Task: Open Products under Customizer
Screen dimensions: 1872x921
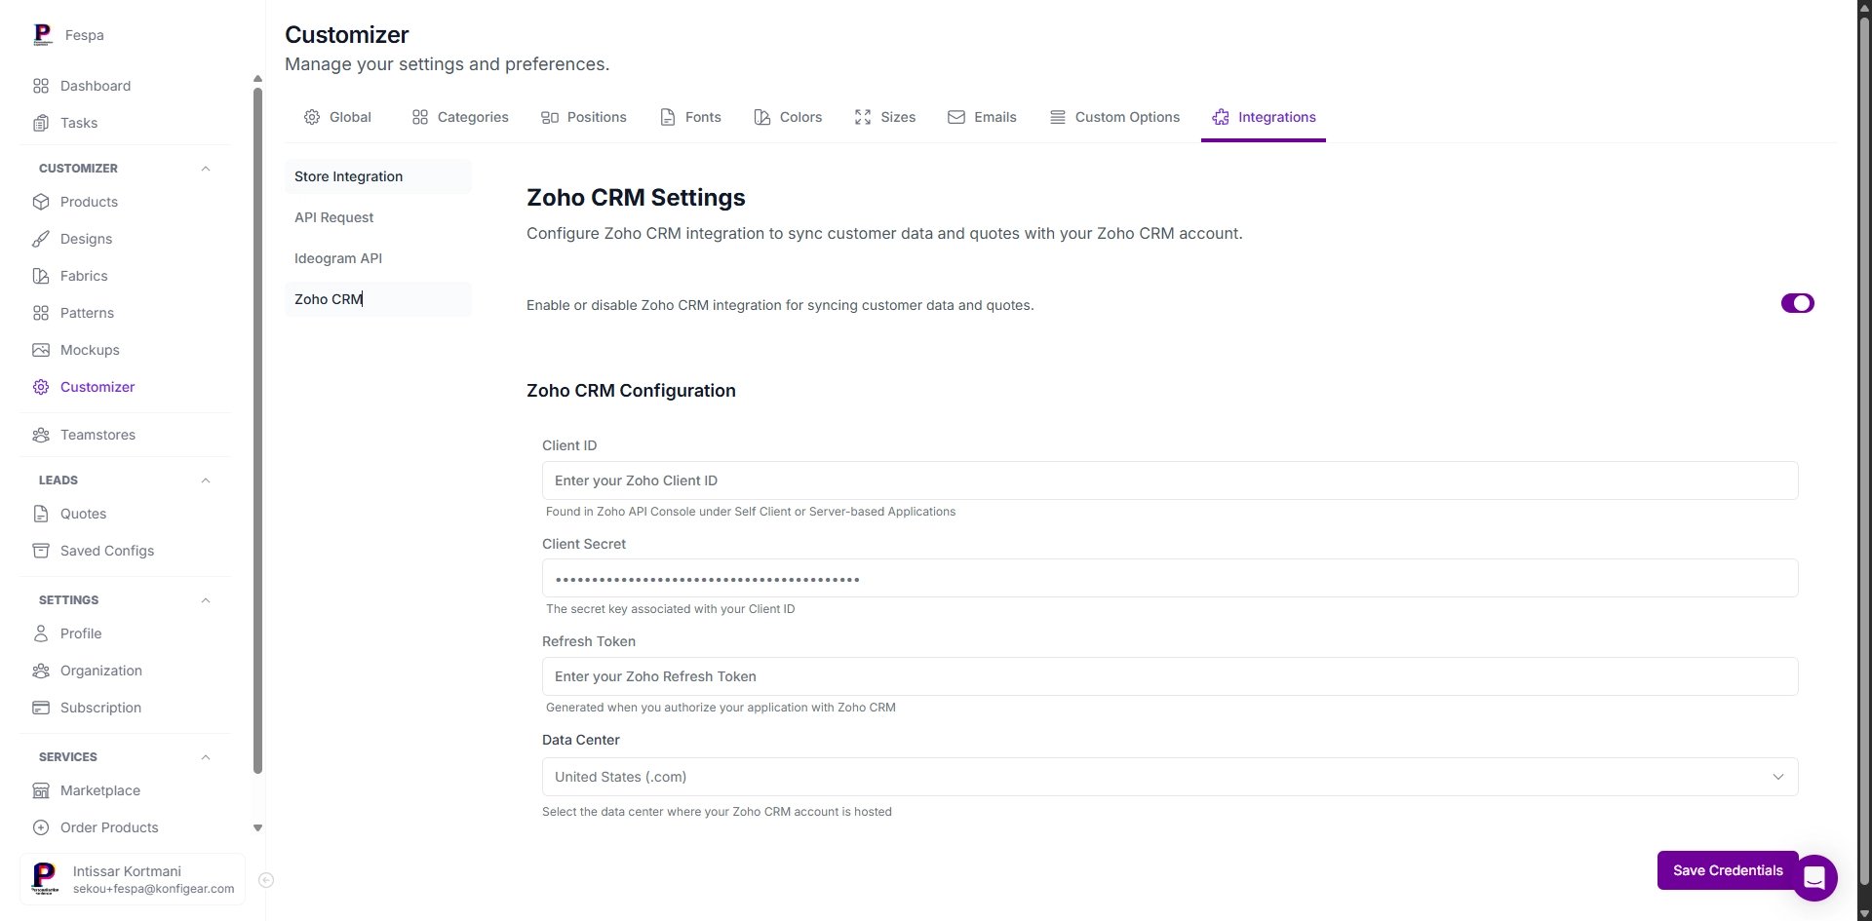Action: (89, 202)
